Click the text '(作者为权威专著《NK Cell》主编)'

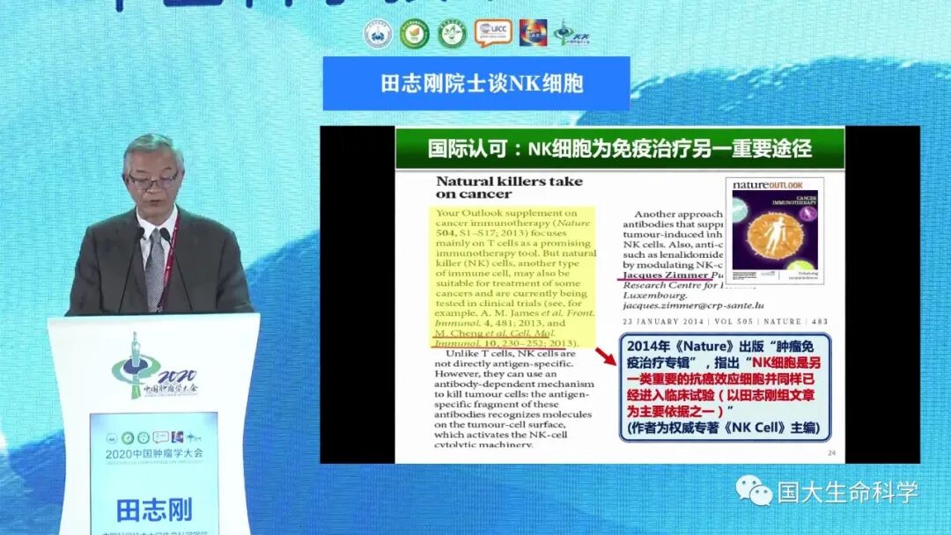(723, 428)
